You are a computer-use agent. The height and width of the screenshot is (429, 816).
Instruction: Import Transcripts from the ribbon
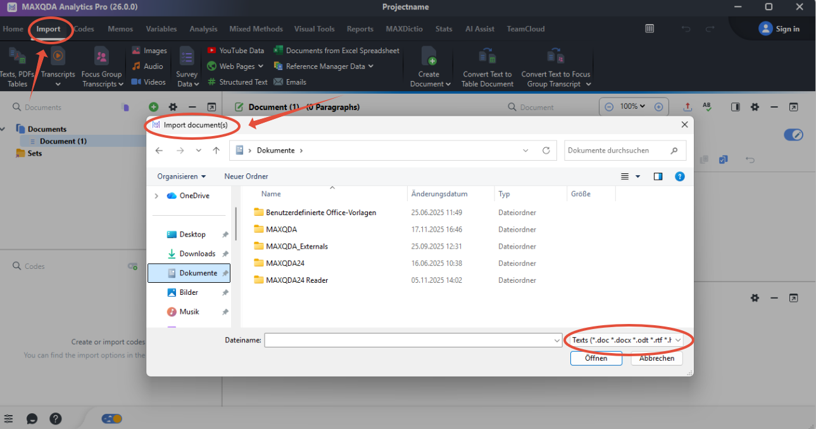[58, 68]
